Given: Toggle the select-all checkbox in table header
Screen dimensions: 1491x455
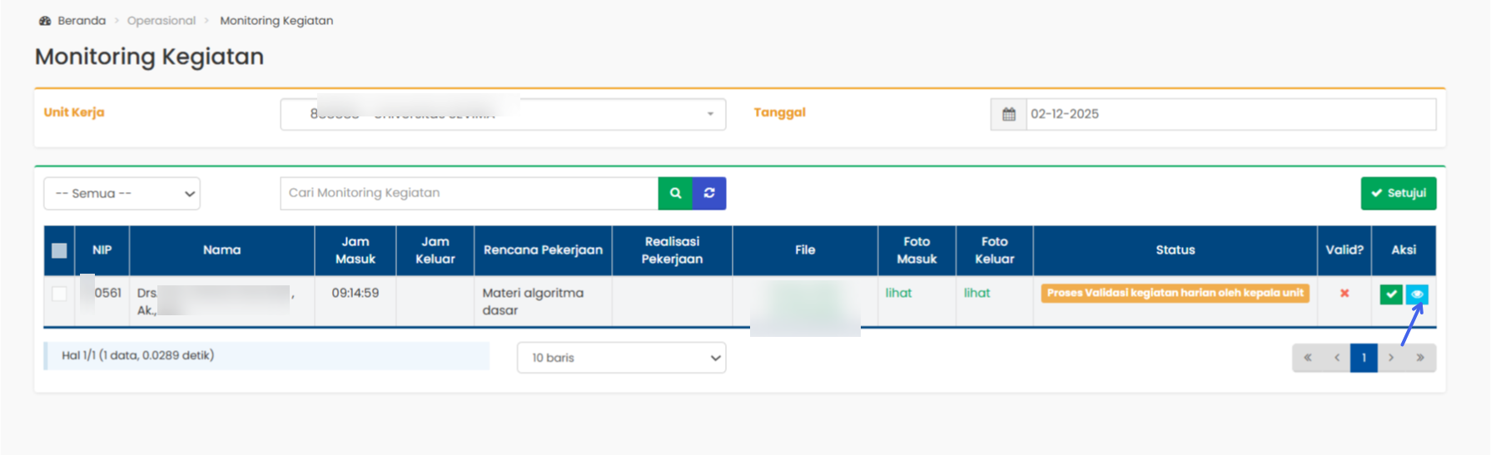Looking at the screenshot, I should coord(59,250).
